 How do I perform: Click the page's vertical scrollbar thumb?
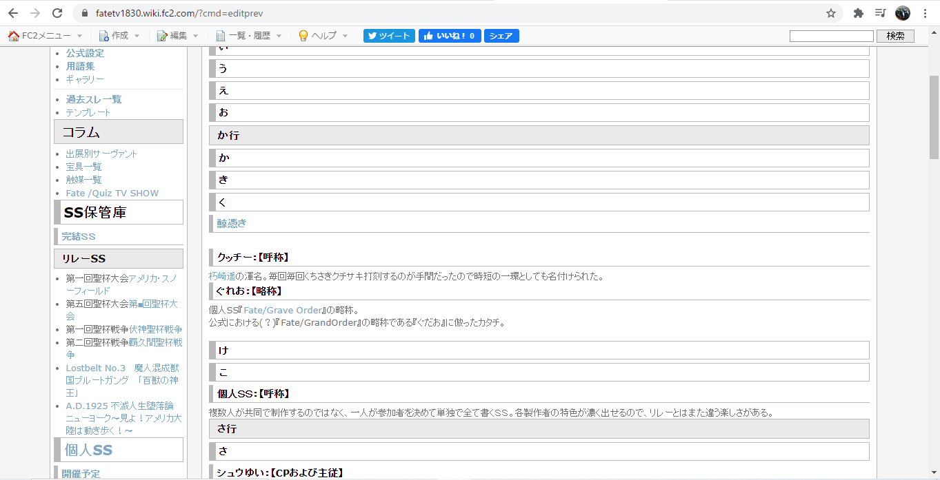pyautogui.click(x=934, y=117)
